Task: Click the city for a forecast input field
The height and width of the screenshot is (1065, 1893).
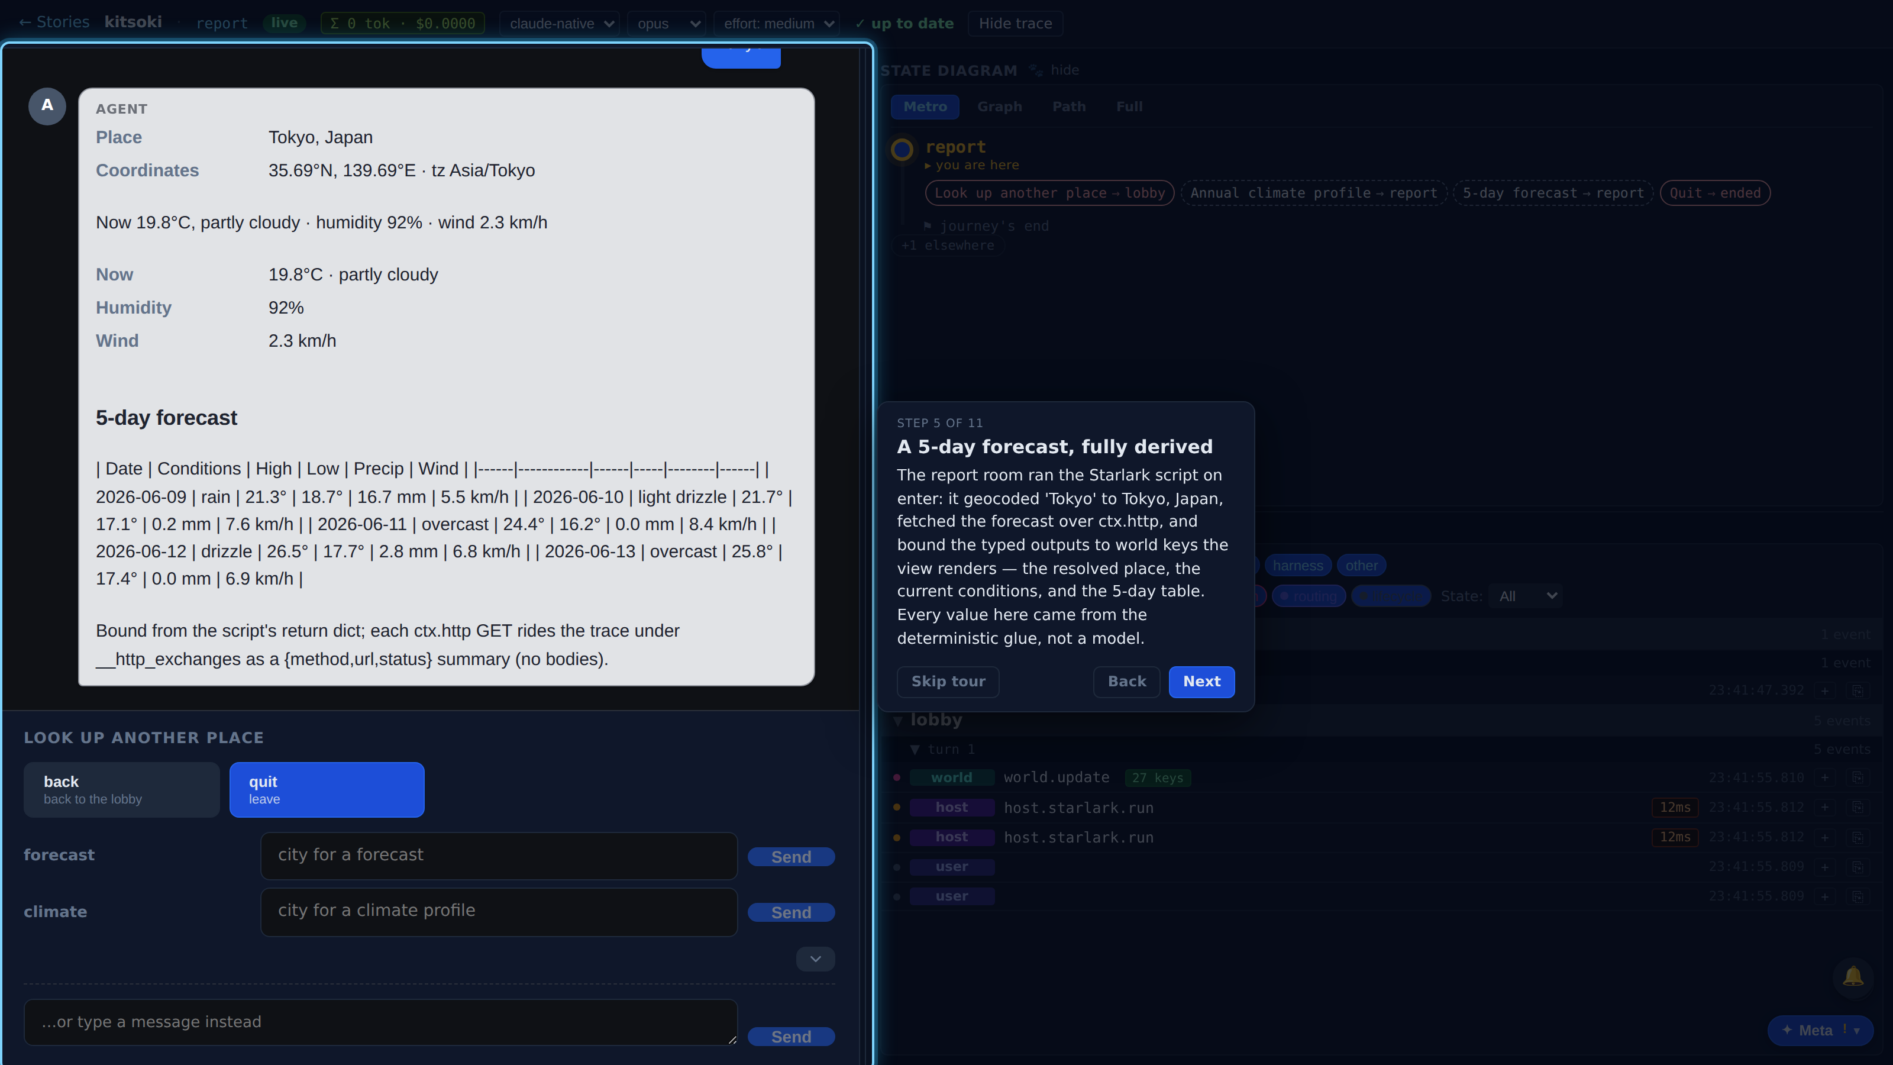Action: [499, 856]
